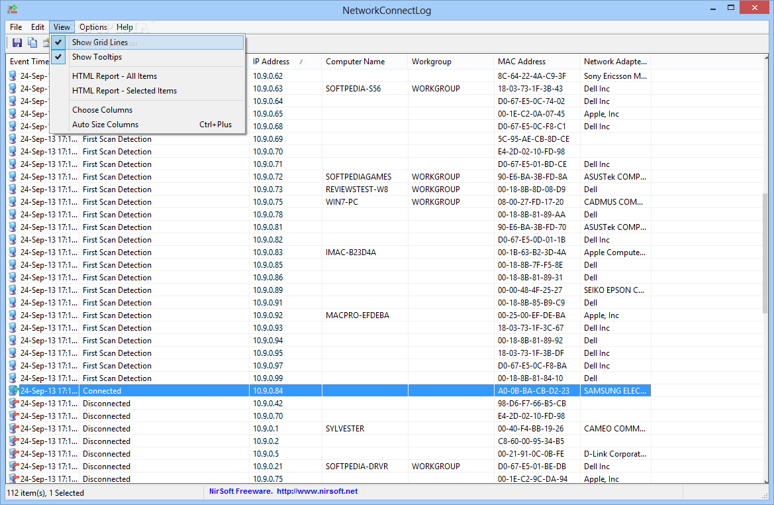
Task: Click the disconnected icon of the 10.0.0.2 row
Action: (x=13, y=441)
